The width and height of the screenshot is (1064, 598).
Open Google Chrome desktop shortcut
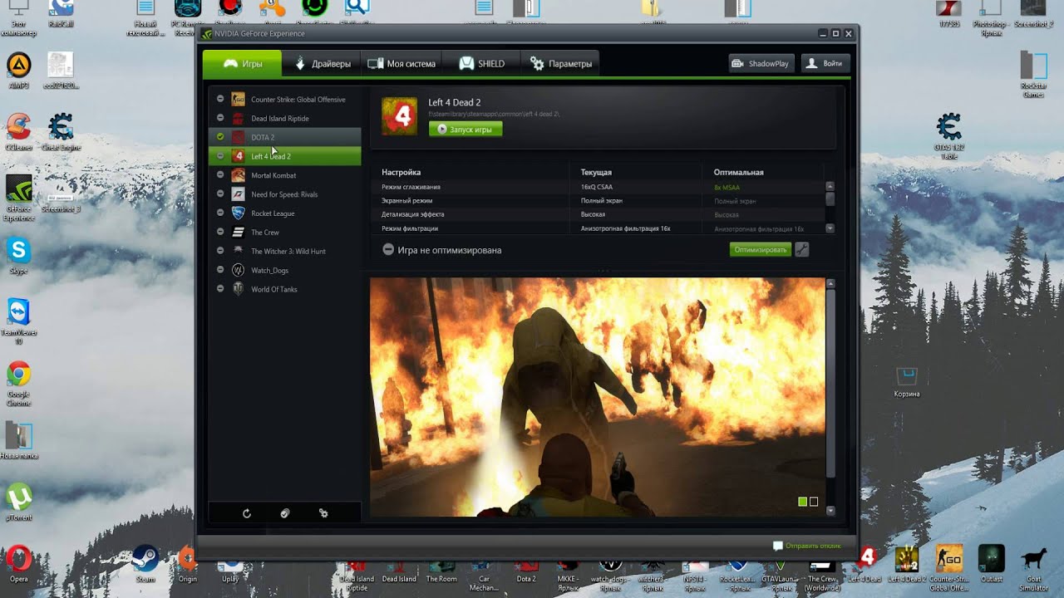18,383
